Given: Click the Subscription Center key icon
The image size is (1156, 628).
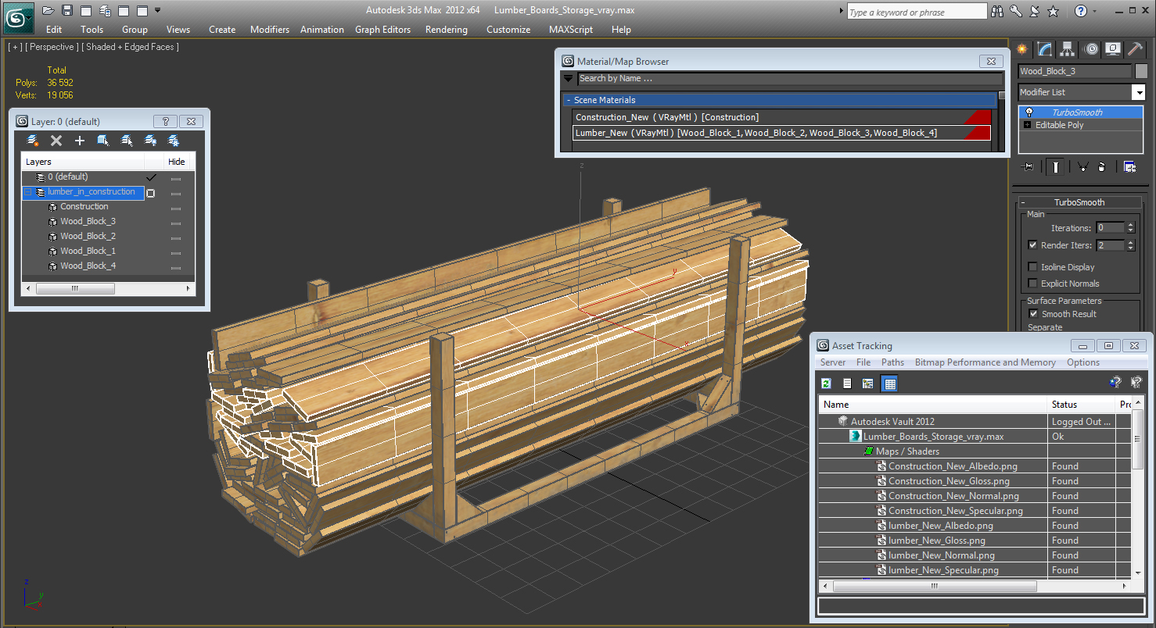Looking at the screenshot, I should [x=1016, y=11].
